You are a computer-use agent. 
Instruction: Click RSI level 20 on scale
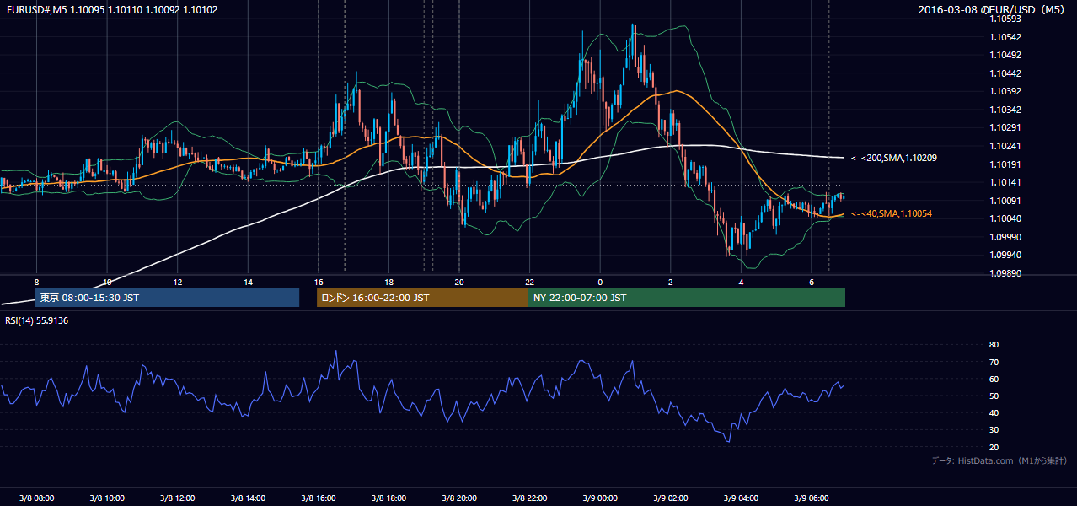(x=994, y=447)
